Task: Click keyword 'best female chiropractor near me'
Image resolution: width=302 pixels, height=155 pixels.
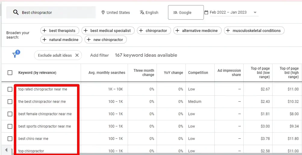Action: click(x=45, y=114)
